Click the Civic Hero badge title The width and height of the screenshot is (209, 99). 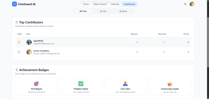coord(125,89)
